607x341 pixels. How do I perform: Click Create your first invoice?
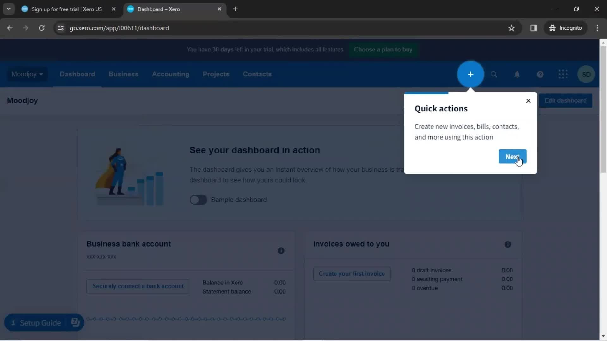[352, 274]
